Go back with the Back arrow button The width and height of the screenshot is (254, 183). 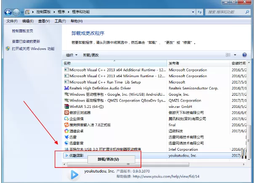(8, 12)
